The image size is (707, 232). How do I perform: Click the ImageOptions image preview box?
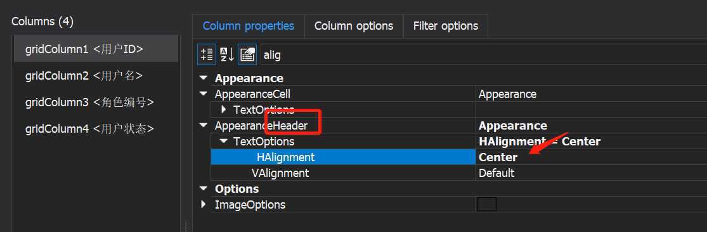[x=487, y=204]
